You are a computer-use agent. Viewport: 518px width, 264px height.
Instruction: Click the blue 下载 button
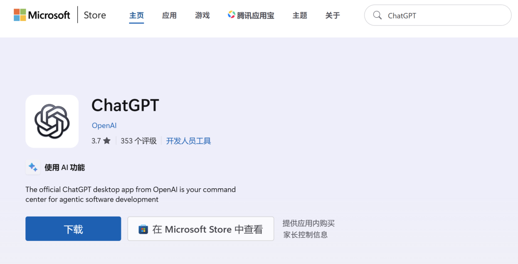point(73,229)
